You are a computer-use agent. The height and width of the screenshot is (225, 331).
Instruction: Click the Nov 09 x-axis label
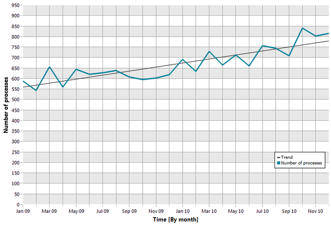[156, 211]
